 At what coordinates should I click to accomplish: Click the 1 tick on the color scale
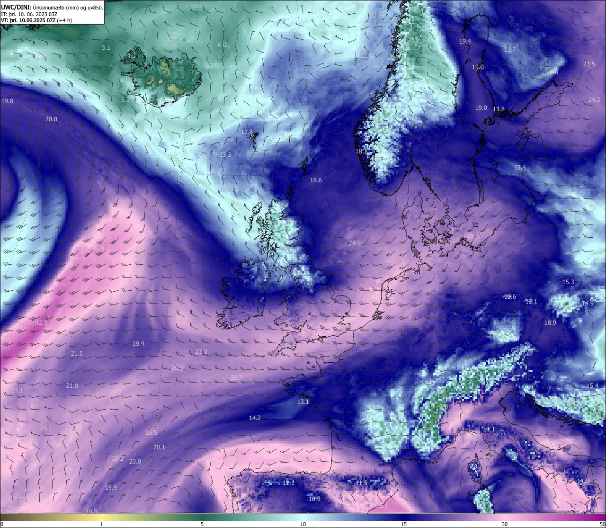[x=101, y=524]
